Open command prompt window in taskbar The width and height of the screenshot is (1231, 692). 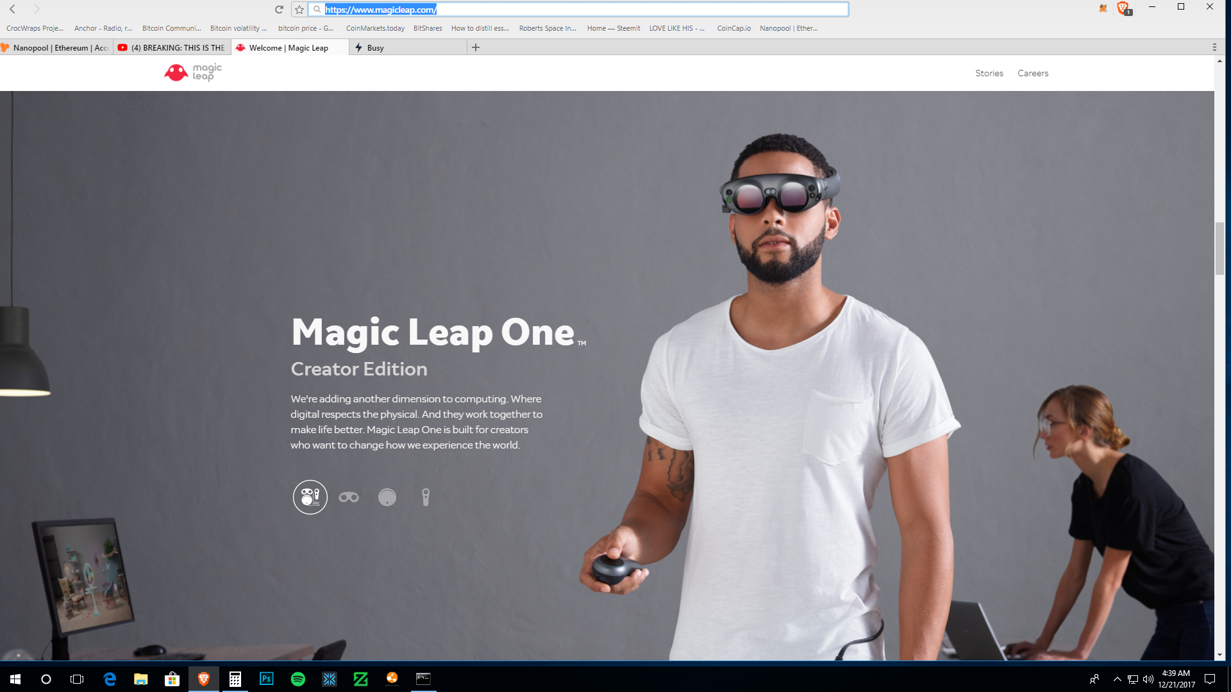(x=423, y=679)
